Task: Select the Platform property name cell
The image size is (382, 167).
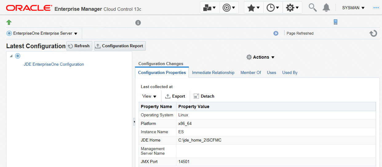Action: [x=157, y=123]
